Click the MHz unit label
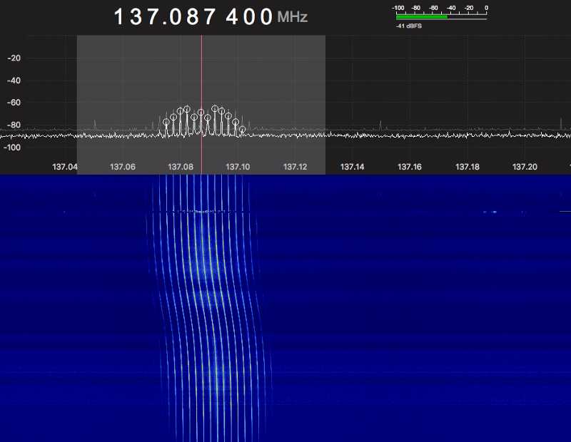This screenshot has width=571, height=442. point(293,17)
